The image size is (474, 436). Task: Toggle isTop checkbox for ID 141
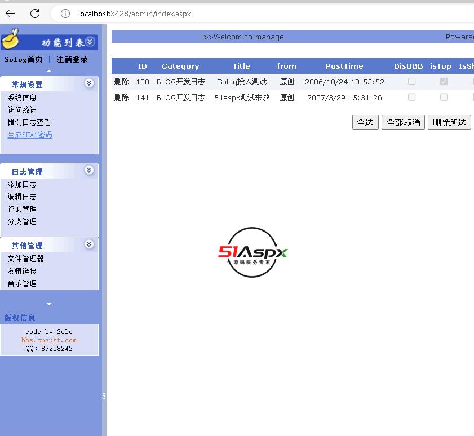click(444, 97)
